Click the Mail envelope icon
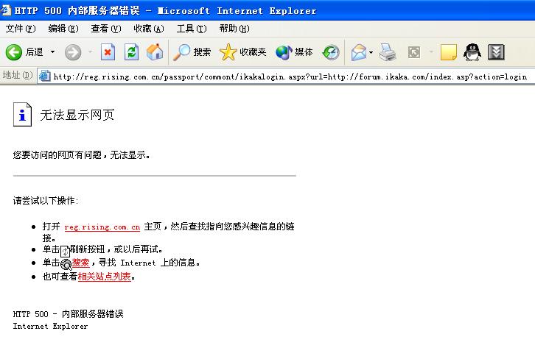 (359, 52)
